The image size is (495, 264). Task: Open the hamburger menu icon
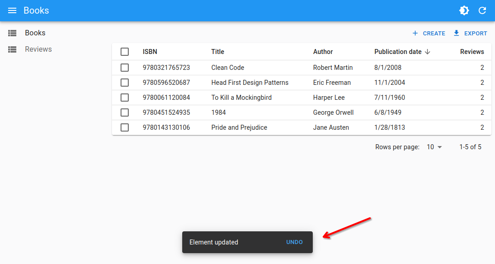pos(12,10)
